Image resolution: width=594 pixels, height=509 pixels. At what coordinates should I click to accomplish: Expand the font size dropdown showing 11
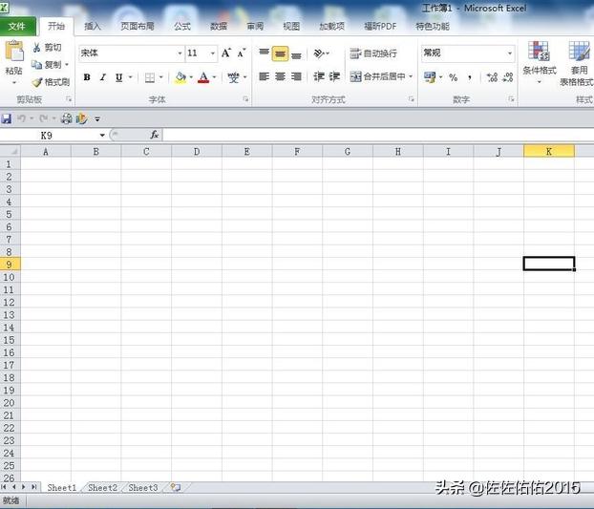[212, 53]
